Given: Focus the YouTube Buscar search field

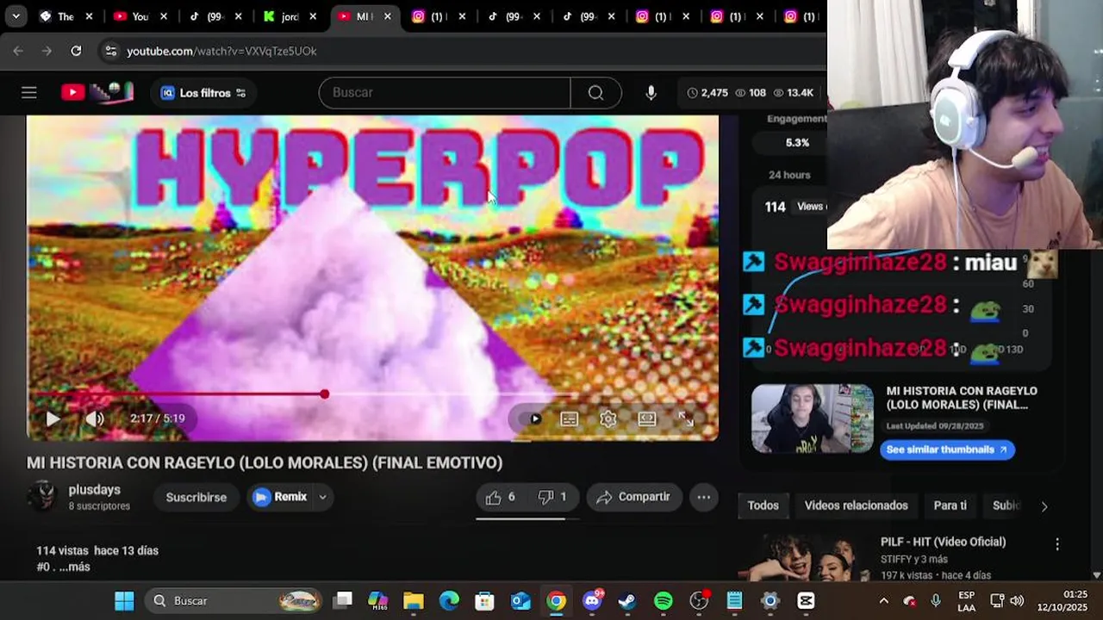Looking at the screenshot, I should point(445,93).
